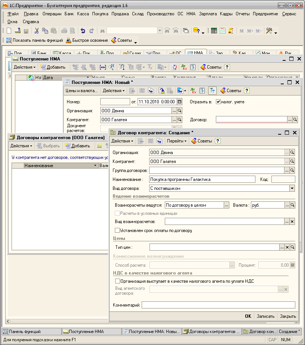Viewport: 305px width, 345px height.
Task: Switch to Договоры контрагентов in window bar
Action: click(212, 331)
